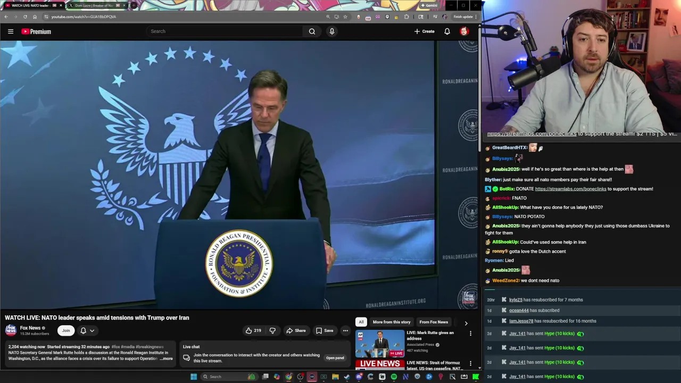This screenshot has height=383, width=681.
Task: Click the Create button on YouTube
Action: (x=425, y=31)
